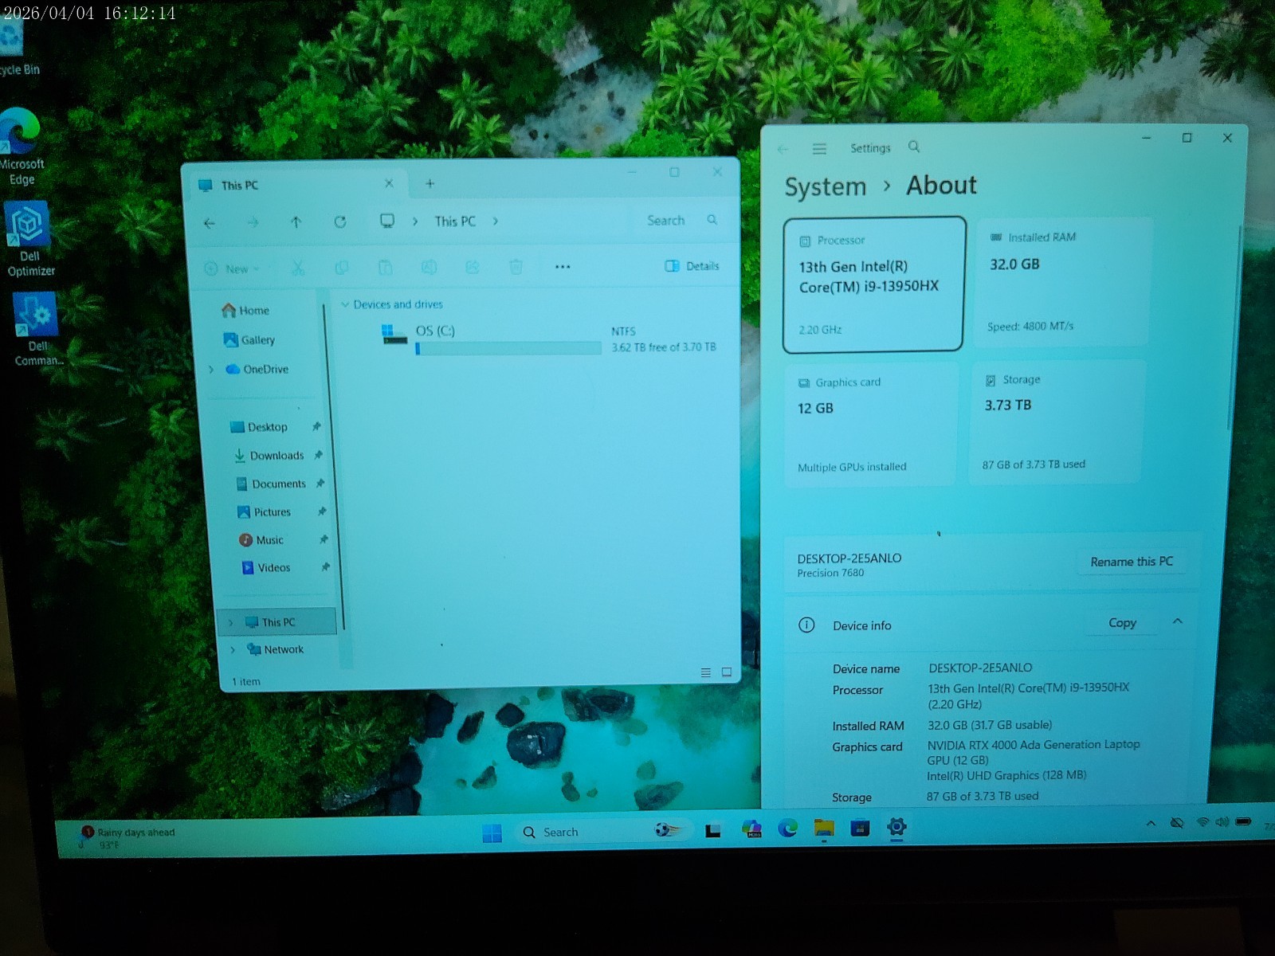Viewport: 1275px width, 956px height.
Task: Open the New dropdown in the Explorer toolbar
Action: (233, 268)
